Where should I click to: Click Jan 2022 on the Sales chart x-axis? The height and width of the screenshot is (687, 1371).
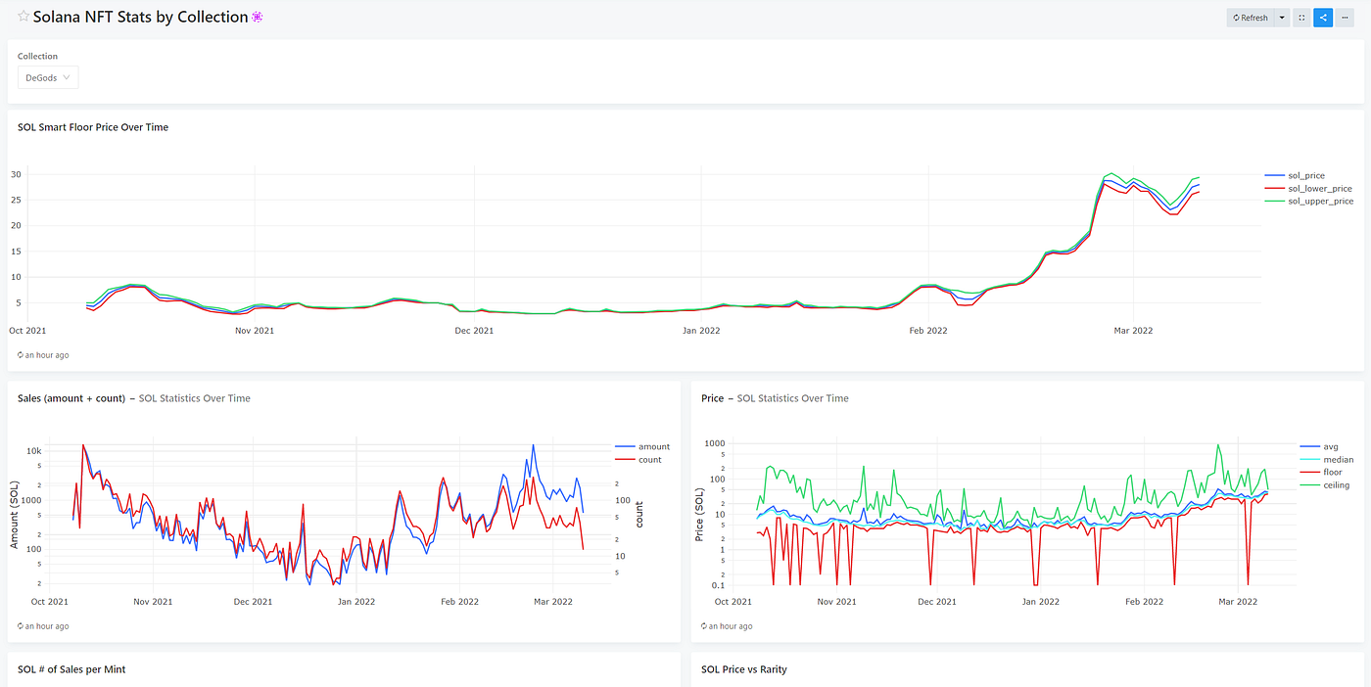[355, 602]
